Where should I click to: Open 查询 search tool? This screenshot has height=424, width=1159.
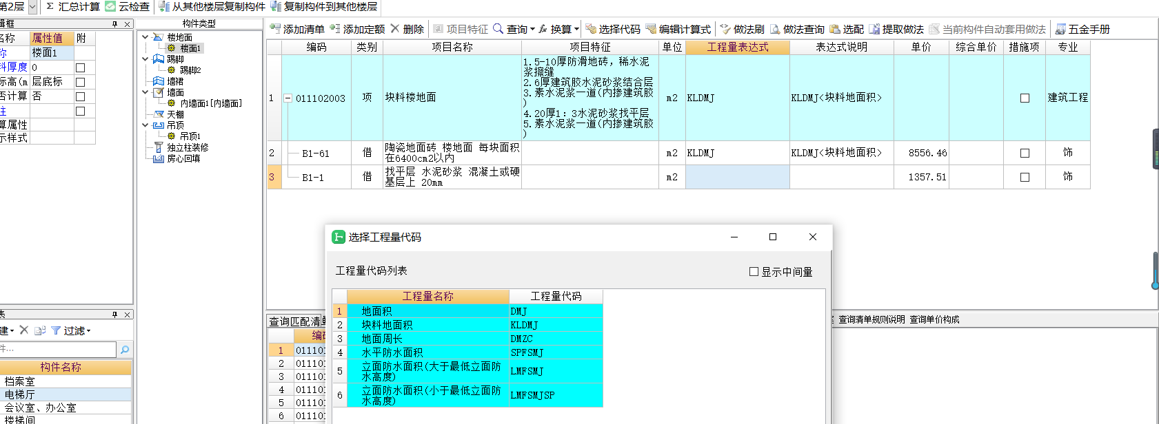pyautogui.click(x=510, y=29)
